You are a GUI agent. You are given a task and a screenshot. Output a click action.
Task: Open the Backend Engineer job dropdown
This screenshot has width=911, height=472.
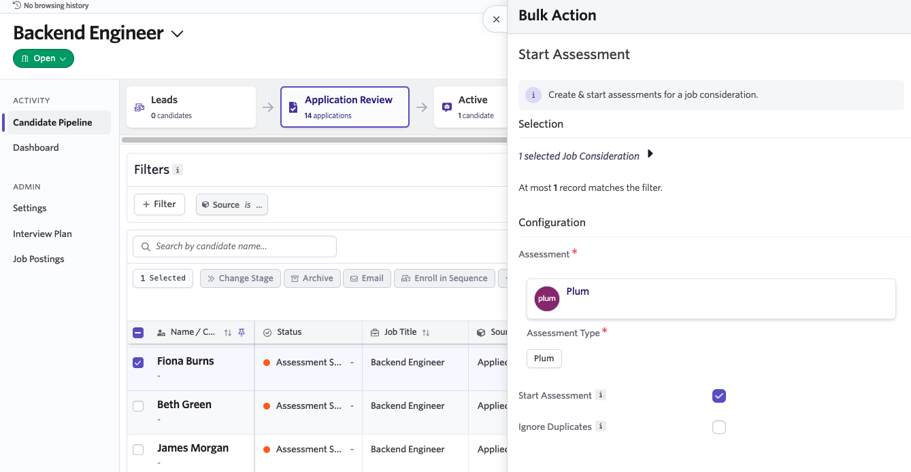pos(177,34)
